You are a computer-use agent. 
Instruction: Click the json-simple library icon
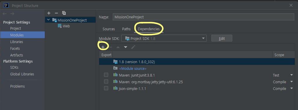pos(115,88)
